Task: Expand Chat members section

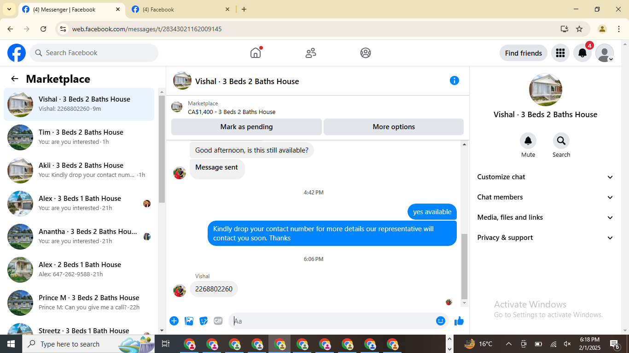Action: [545, 197]
